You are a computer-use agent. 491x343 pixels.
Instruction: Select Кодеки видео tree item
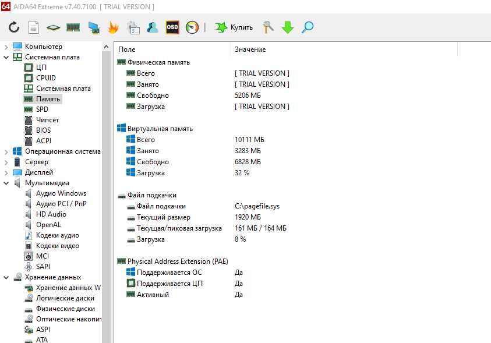57,246
